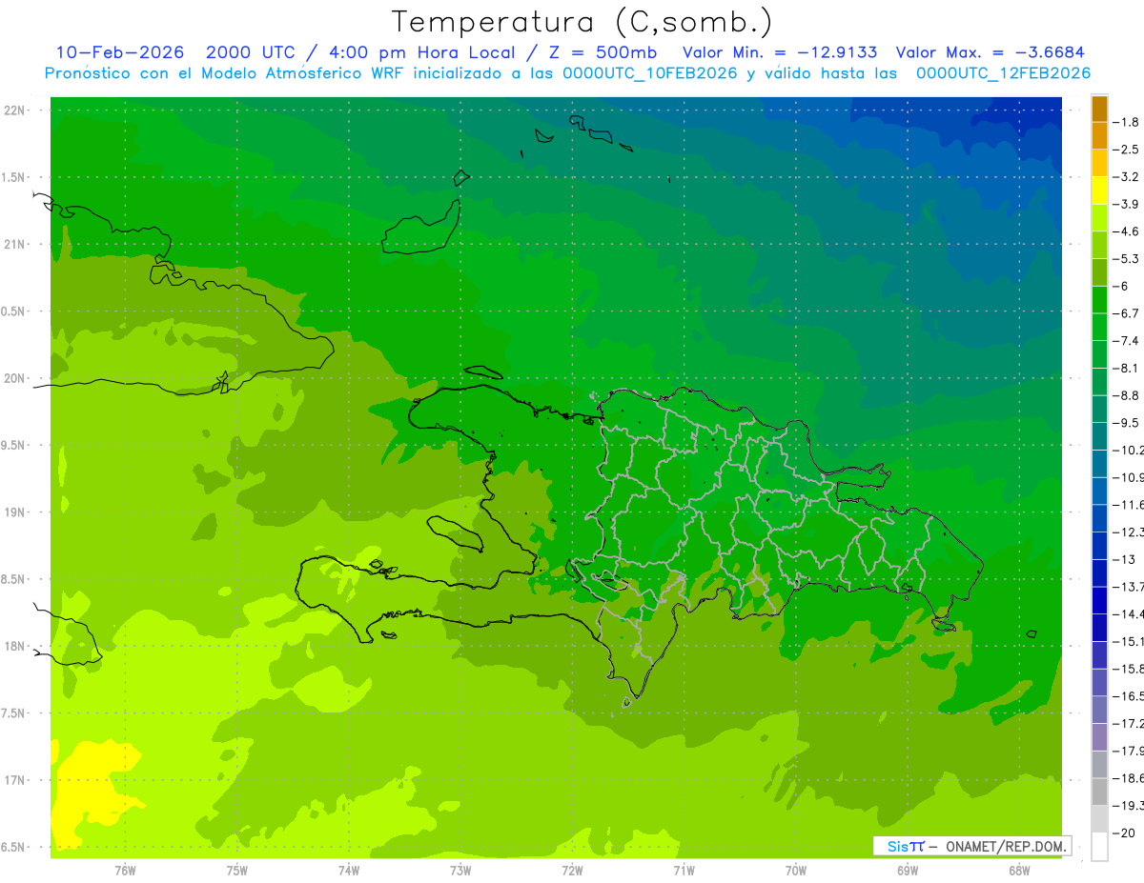Select the '10-Feb-2026' date text
The image size is (1144, 883).
[x=119, y=52]
